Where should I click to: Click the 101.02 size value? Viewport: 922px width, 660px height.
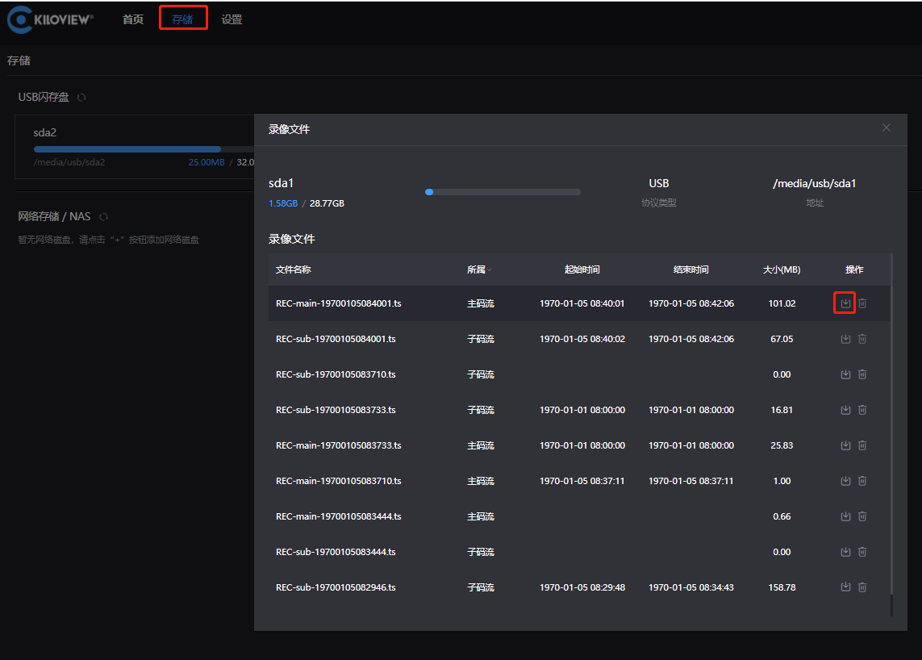[x=782, y=303]
